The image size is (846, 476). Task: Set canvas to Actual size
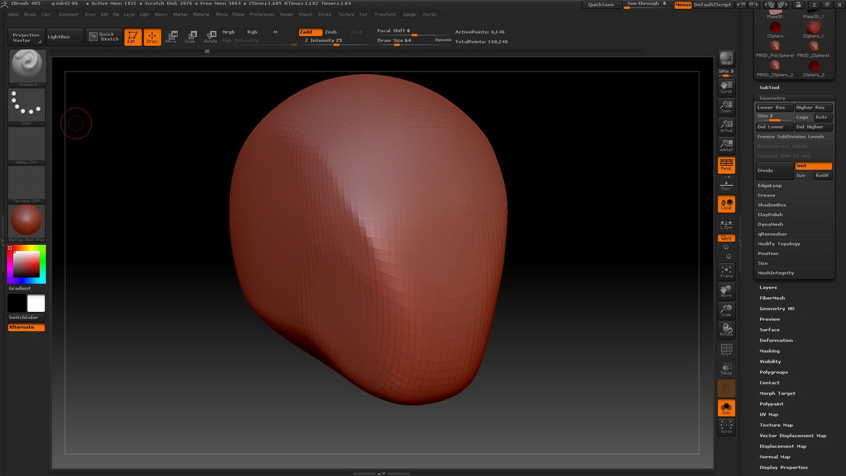[x=726, y=126]
